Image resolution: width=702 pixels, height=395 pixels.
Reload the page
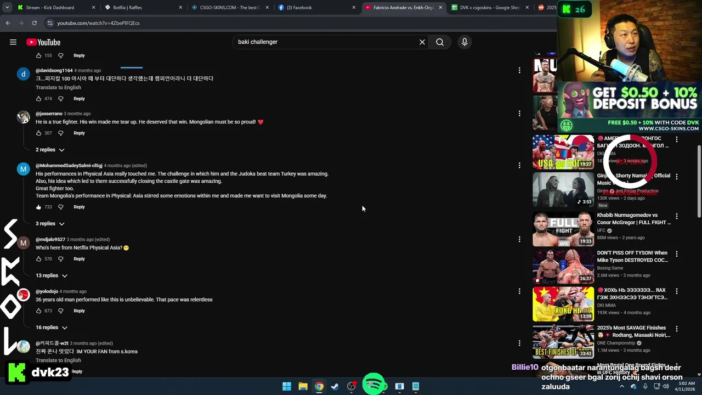[x=34, y=23]
